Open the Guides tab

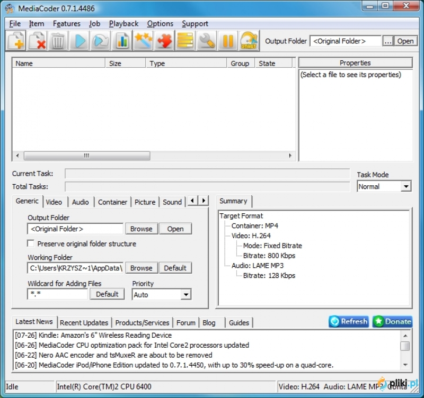(x=239, y=323)
